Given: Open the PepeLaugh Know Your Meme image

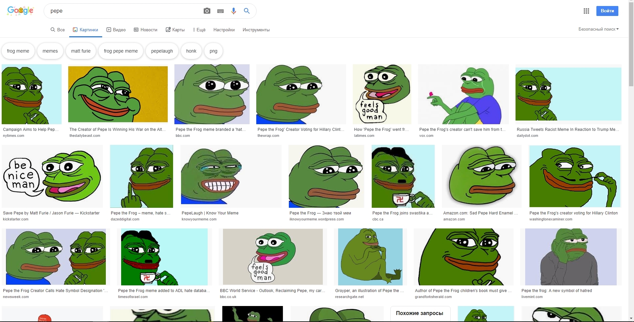Looking at the screenshot, I should point(231,176).
